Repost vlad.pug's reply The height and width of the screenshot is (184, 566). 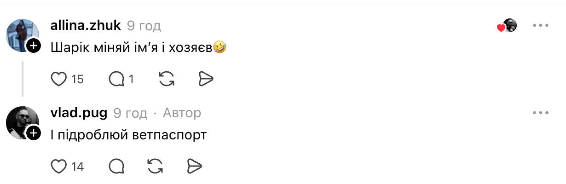(155, 166)
